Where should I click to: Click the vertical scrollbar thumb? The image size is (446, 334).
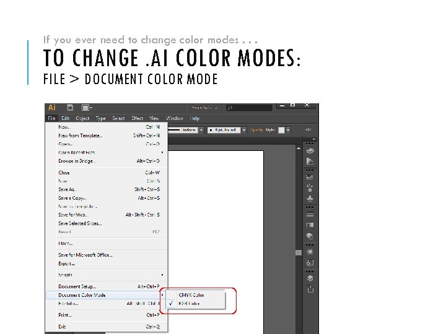click(x=299, y=252)
